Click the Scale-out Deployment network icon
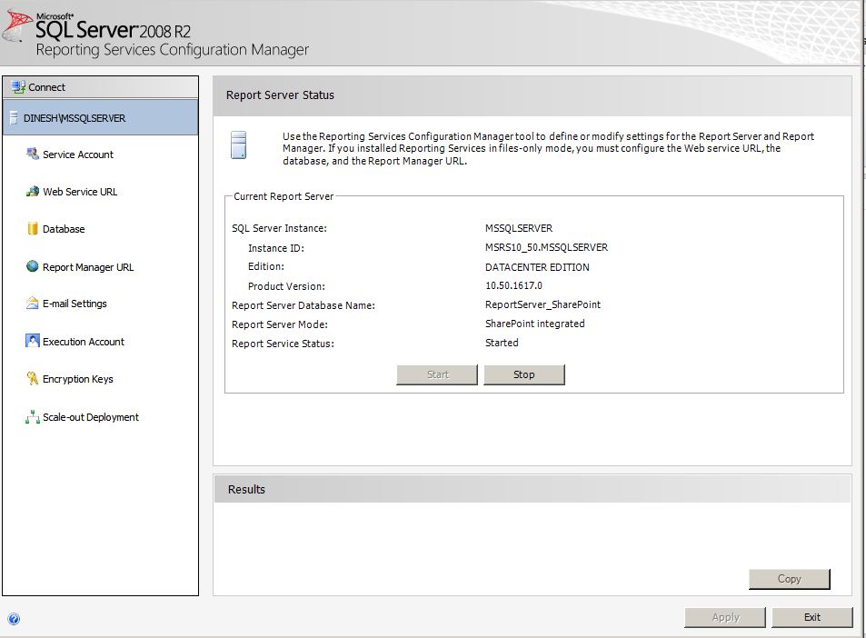 (33, 417)
